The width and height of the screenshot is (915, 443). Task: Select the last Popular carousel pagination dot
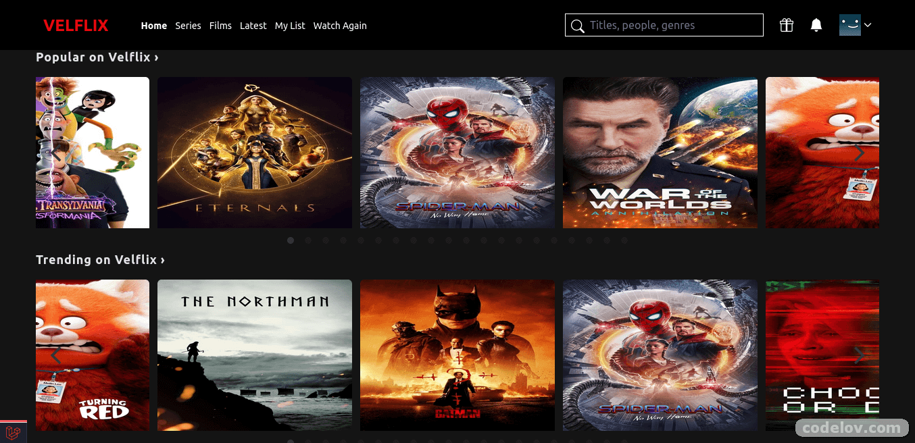tap(624, 240)
